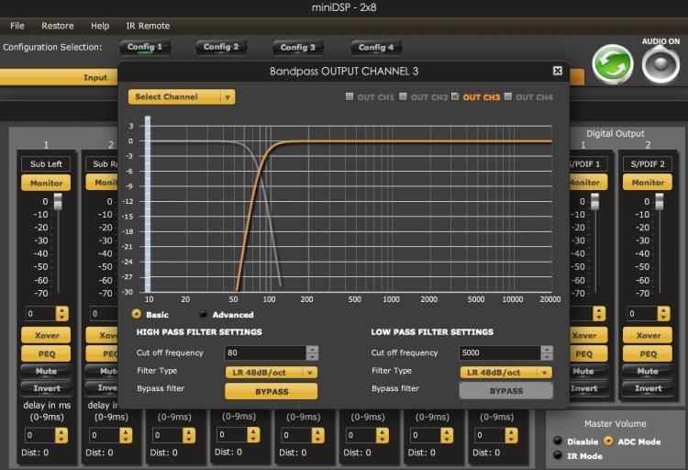Open the IR Remote menu
Screen dimensions: 688x470
coord(148,26)
